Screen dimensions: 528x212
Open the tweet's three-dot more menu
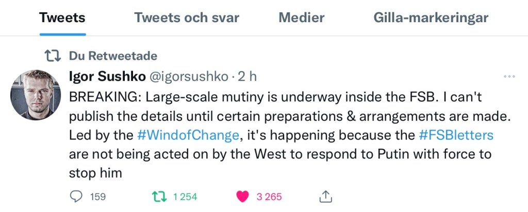pos(509,77)
